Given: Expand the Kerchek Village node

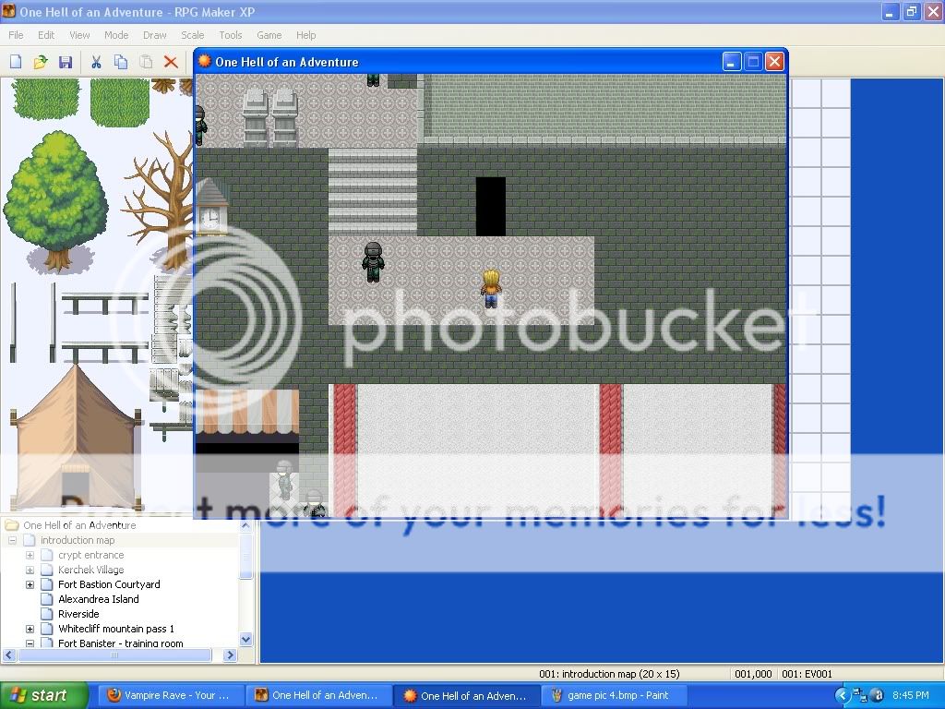Looking at the screenshot, I should [x=30, y=570].
